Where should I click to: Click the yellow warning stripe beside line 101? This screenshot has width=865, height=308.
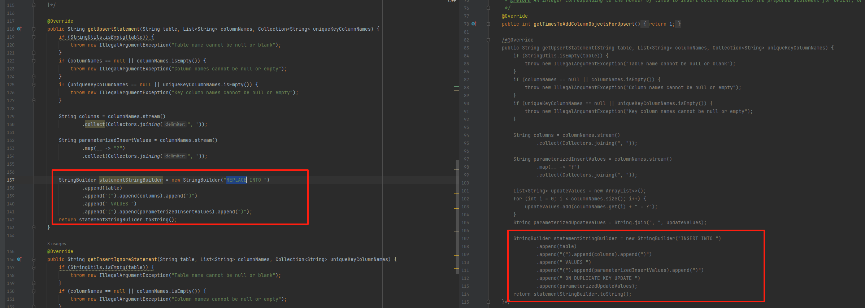(457, 194)
